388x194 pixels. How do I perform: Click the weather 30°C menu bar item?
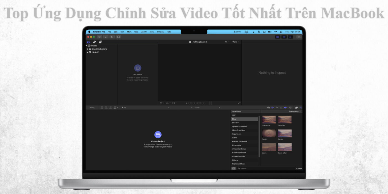tap(237, 32)
